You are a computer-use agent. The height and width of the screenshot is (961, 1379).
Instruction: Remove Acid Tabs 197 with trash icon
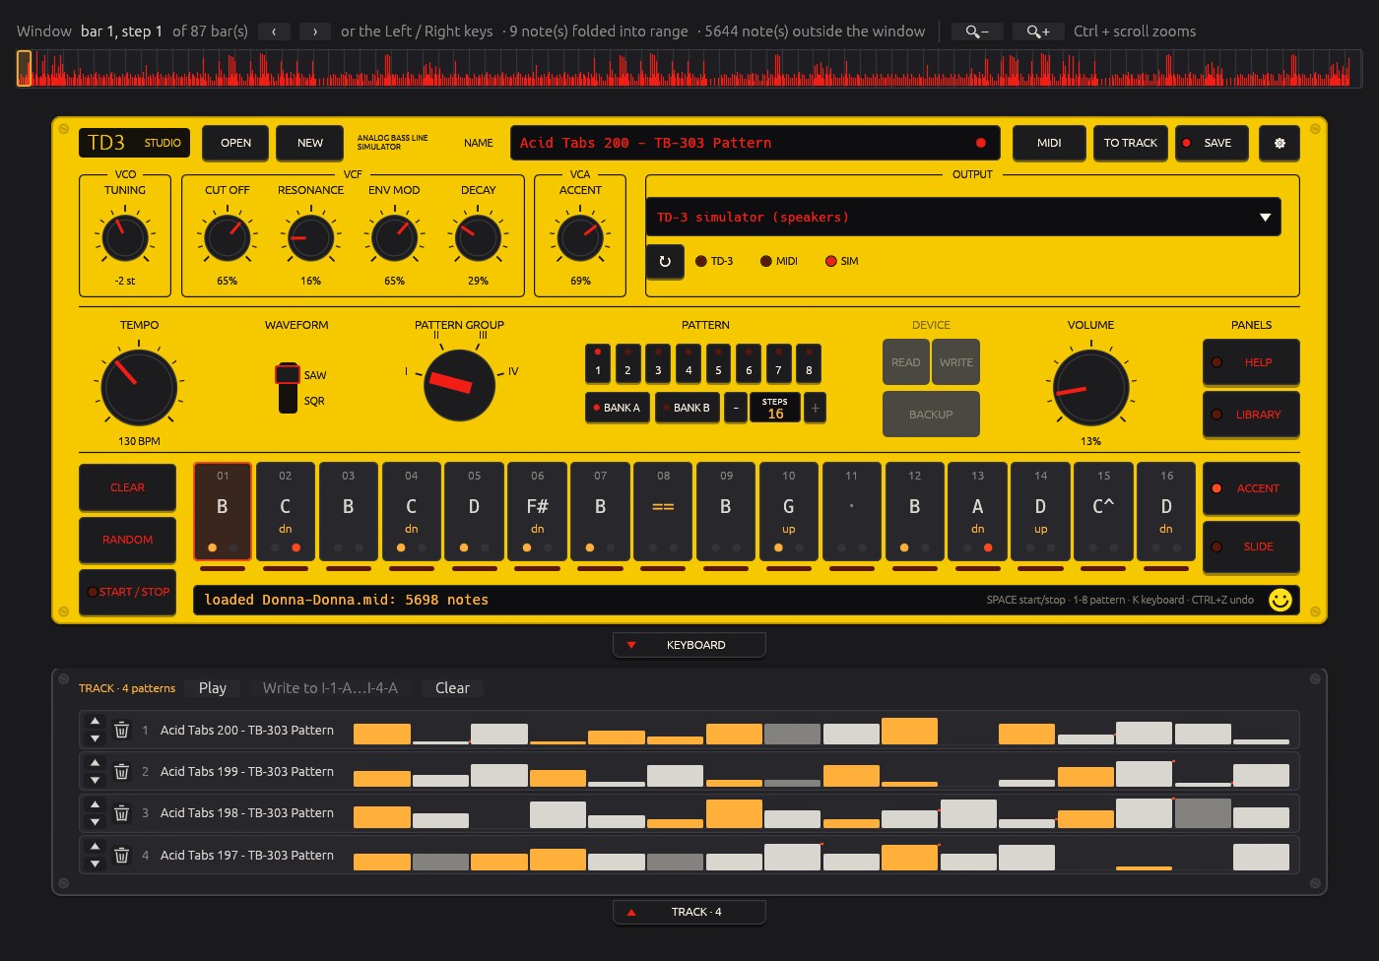click(x=122, y=856)
